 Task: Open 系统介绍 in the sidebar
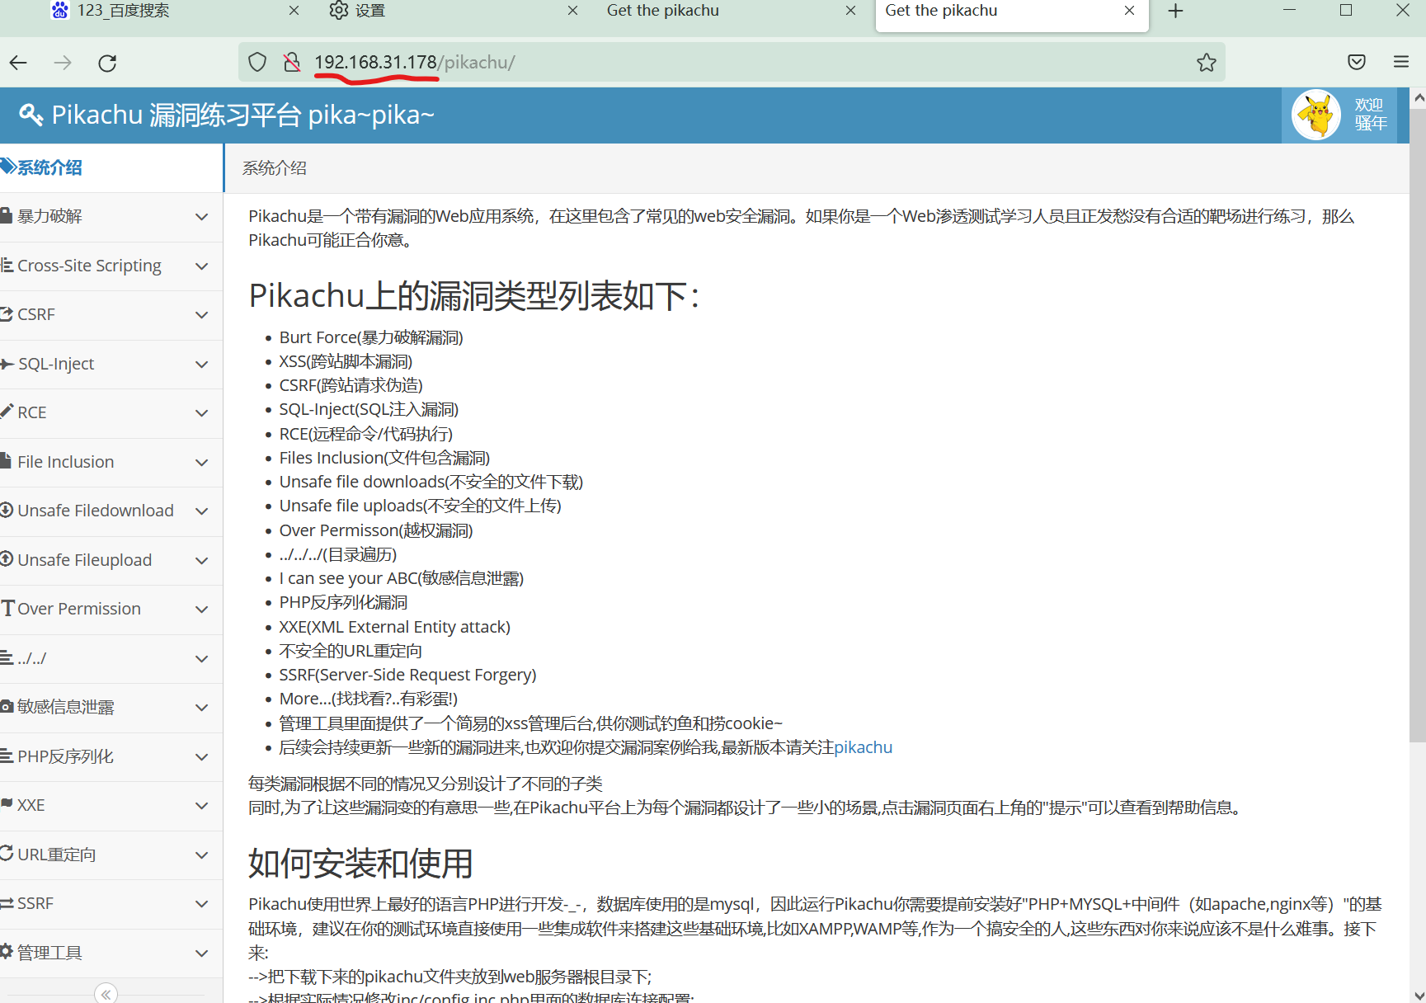pos(111,168)
